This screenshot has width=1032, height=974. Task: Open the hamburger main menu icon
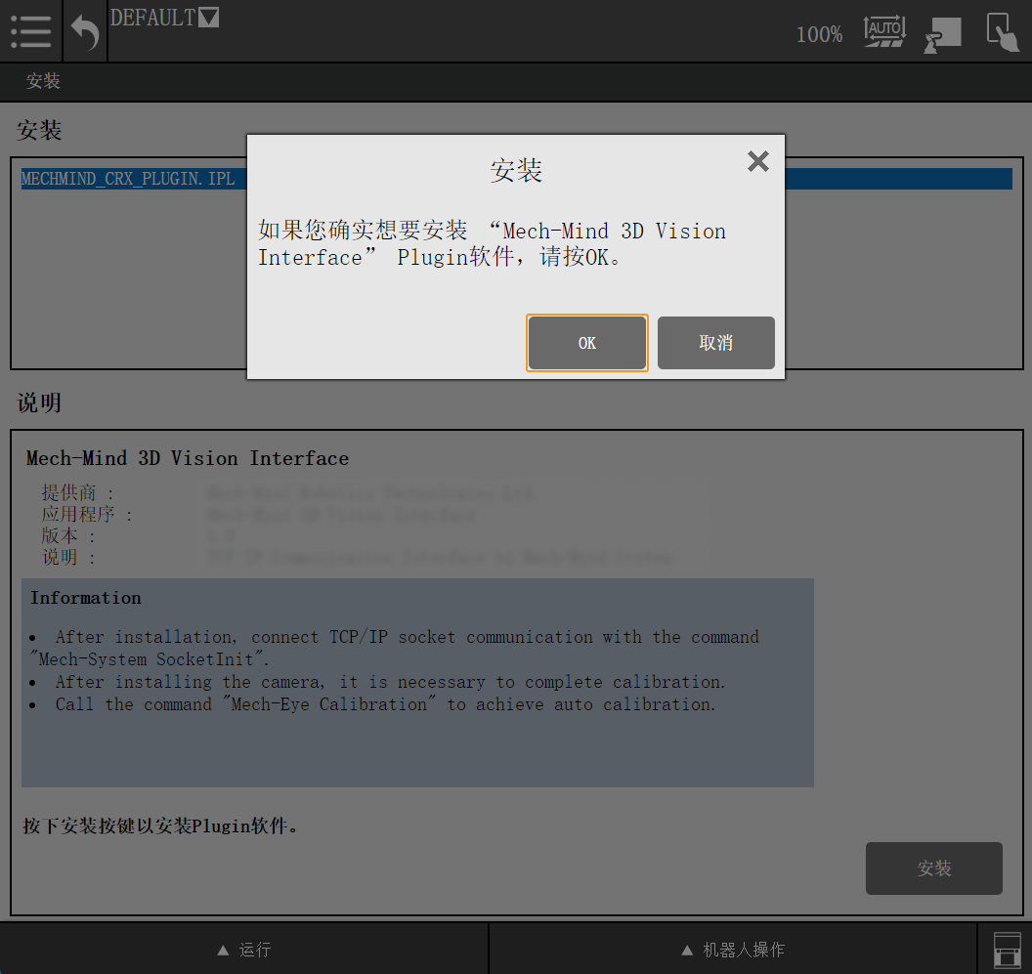point(31,31)
